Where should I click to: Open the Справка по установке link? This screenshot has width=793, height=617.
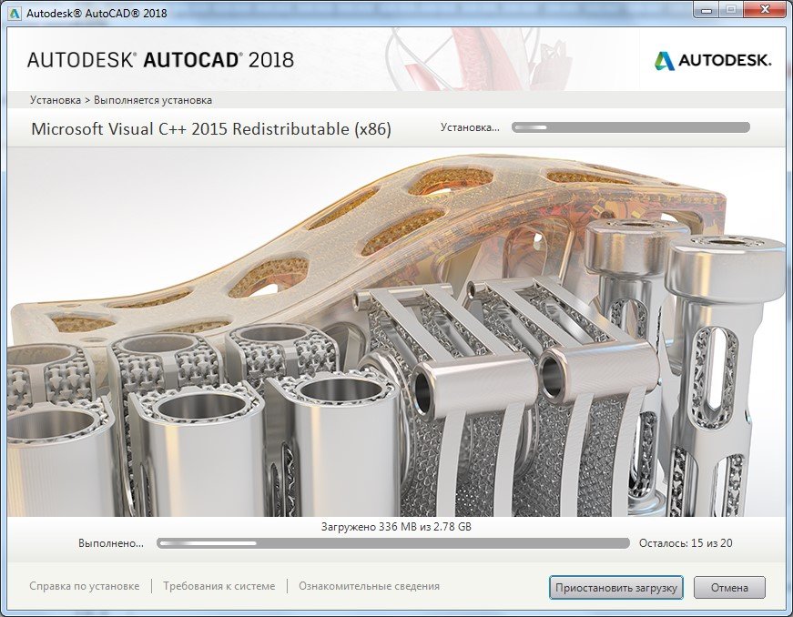(85, 586)
